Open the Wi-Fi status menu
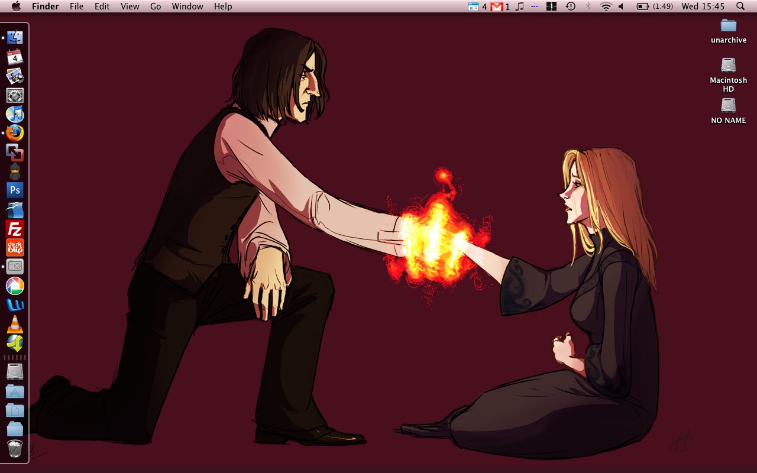 pyautogui.click(x=606, y=7)
